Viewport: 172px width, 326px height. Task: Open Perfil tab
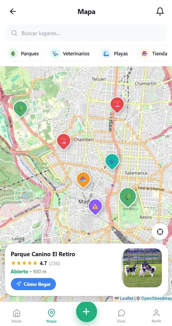tap(156, 315)
